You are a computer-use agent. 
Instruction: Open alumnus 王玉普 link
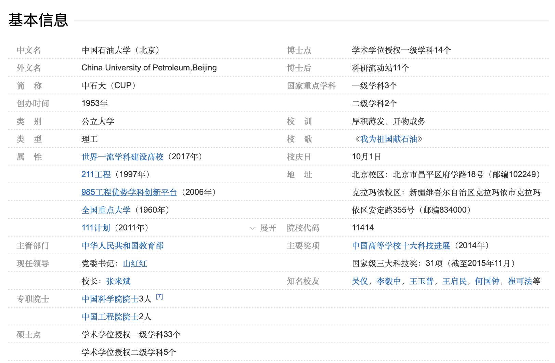[422, 281]
